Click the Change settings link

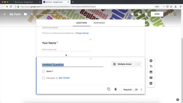(82, 33)
